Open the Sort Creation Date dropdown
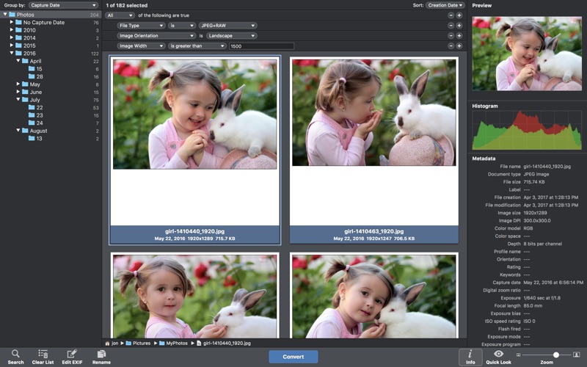Image resolution: width=587 pixels, height=367 pixels. tap(445, 5)
